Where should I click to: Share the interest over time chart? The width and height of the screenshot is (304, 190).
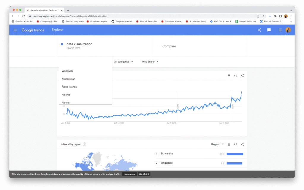(x=242, y=76)
